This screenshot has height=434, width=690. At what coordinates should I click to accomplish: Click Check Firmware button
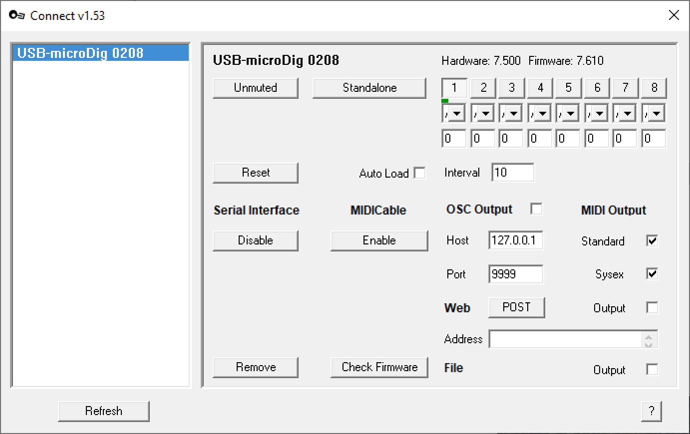379,367
